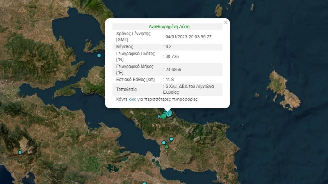The height and width of the screenshot is (184, 328).
Task: Close the earthquake info popup
Action: pos(225,22)
